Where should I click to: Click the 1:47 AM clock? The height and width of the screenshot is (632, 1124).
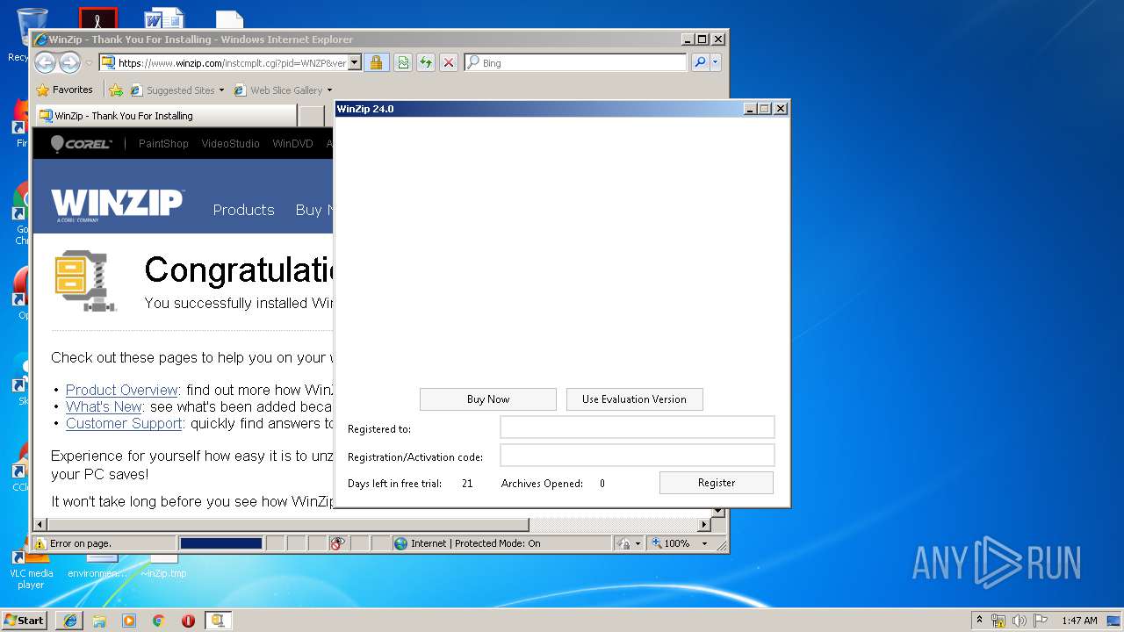click(x=1079, y=621)
